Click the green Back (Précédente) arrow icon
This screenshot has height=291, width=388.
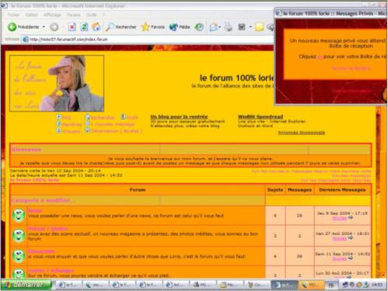pos(12,27)
